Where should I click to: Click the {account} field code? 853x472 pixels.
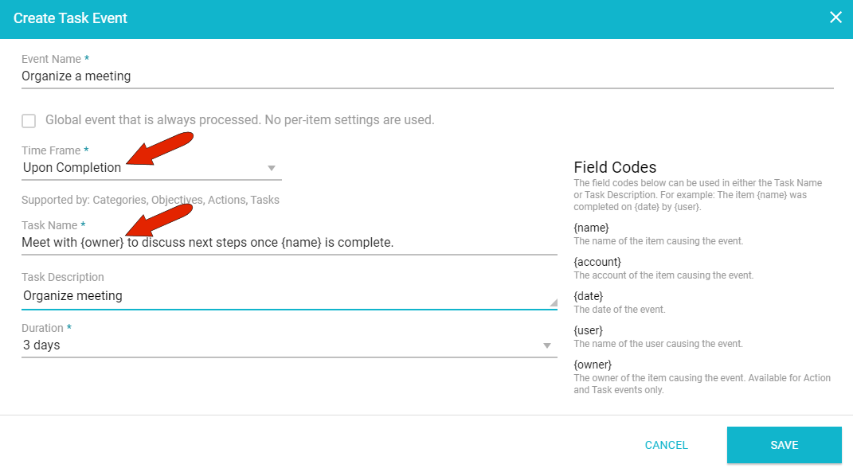tap(597, 262)
